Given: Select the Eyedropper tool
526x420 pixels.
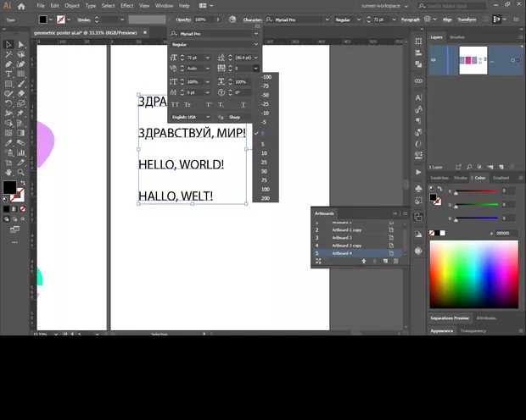Looking at the screenshot, I should (x=8, y=142).
